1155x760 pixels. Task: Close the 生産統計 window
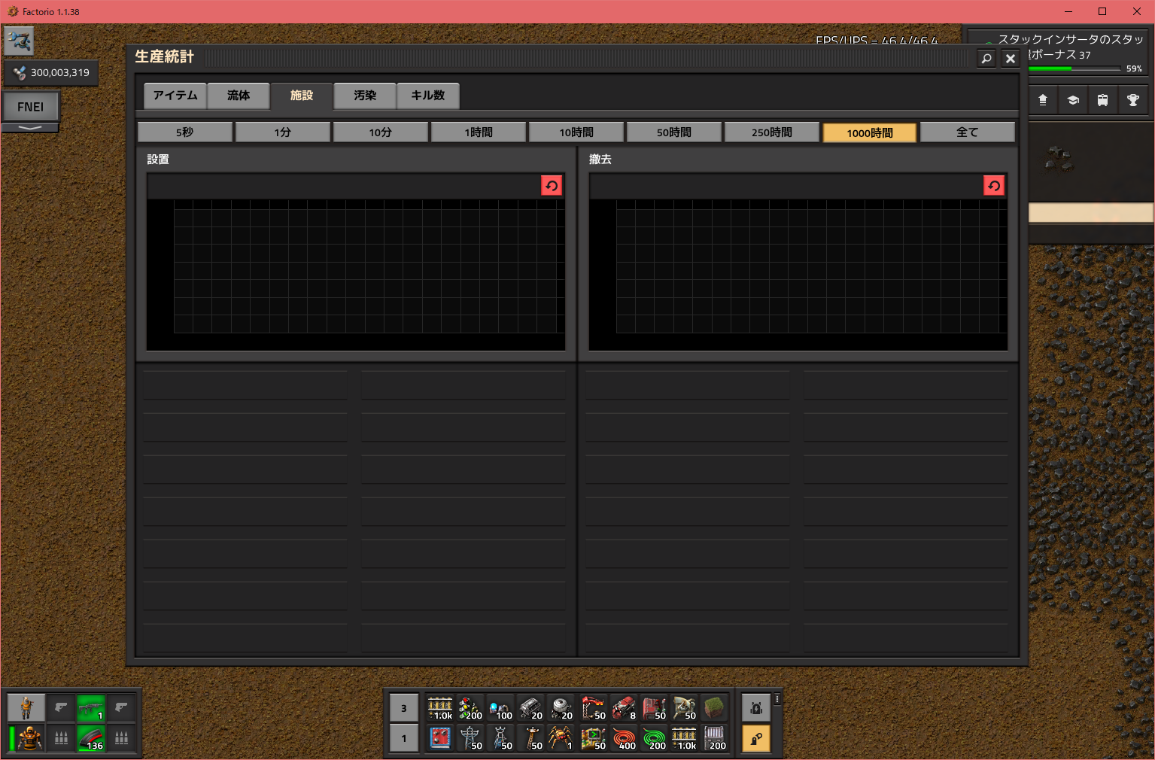click(1011, 58)
